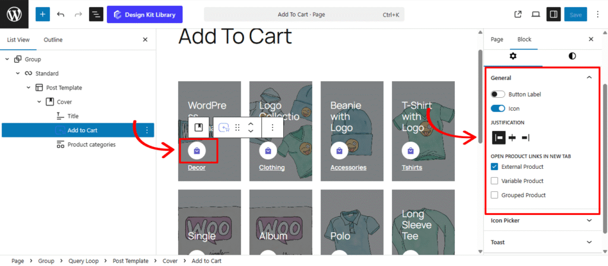Collapse the Group item in List View
Screen dimensions: 608x266
click(7, 59)
